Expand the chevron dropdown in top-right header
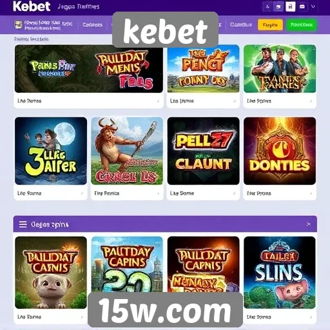 [313, 6]
